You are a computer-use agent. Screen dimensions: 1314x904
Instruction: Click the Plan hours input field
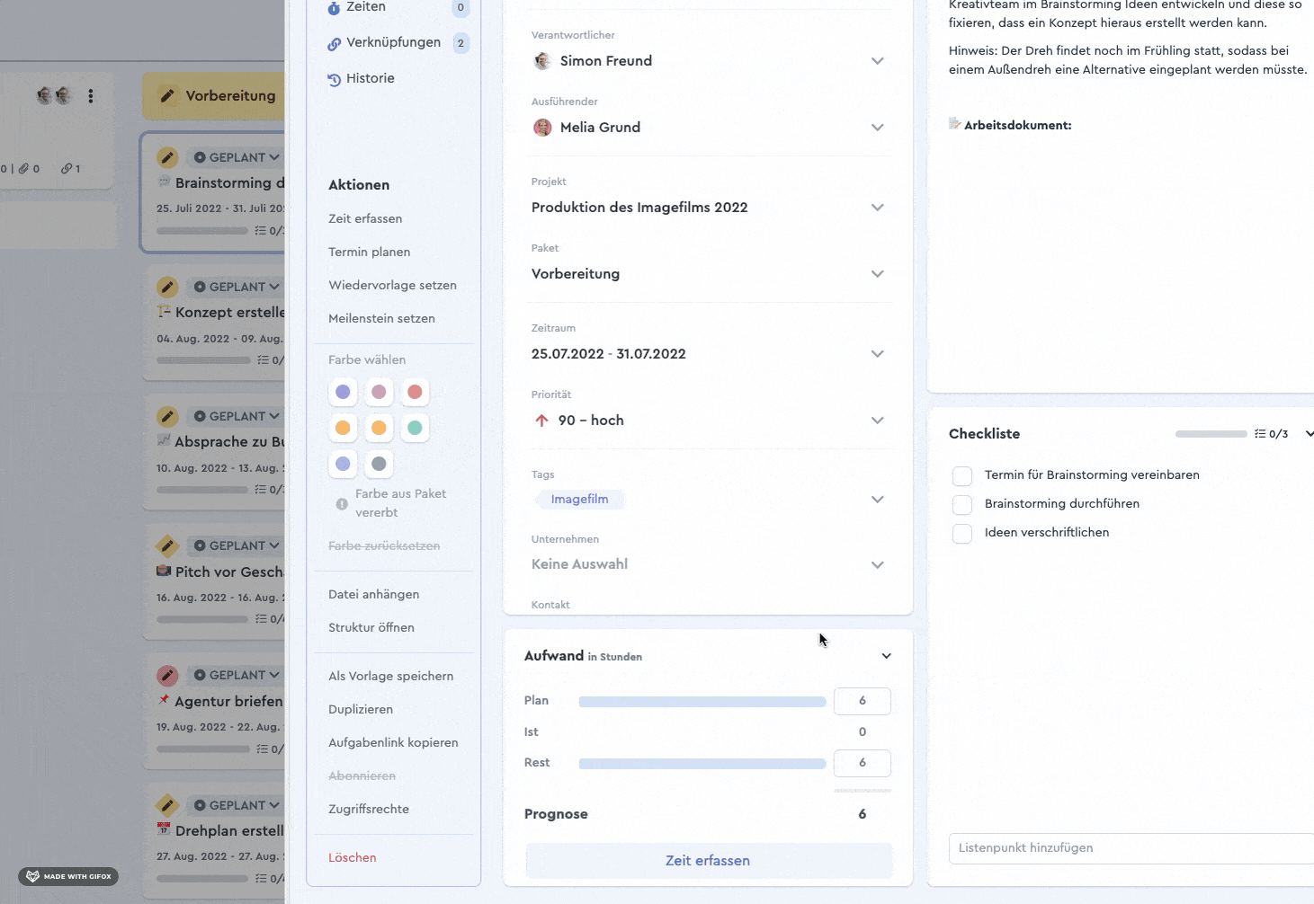[x=863, y=701]
